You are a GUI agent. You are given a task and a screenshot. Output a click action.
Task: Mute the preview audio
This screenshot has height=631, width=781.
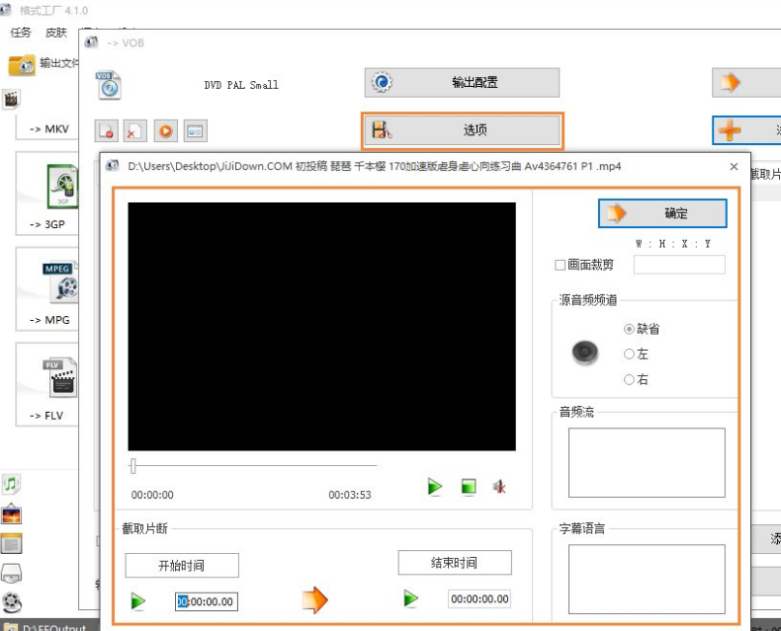click(499, 486)
